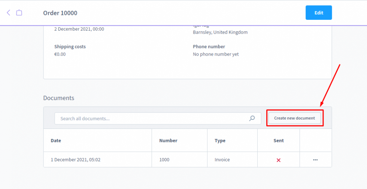Open the three-dot menu for the invoice row
Image resolution: width=367 pixels, height=189 pixels.
(x=315, y=160)
